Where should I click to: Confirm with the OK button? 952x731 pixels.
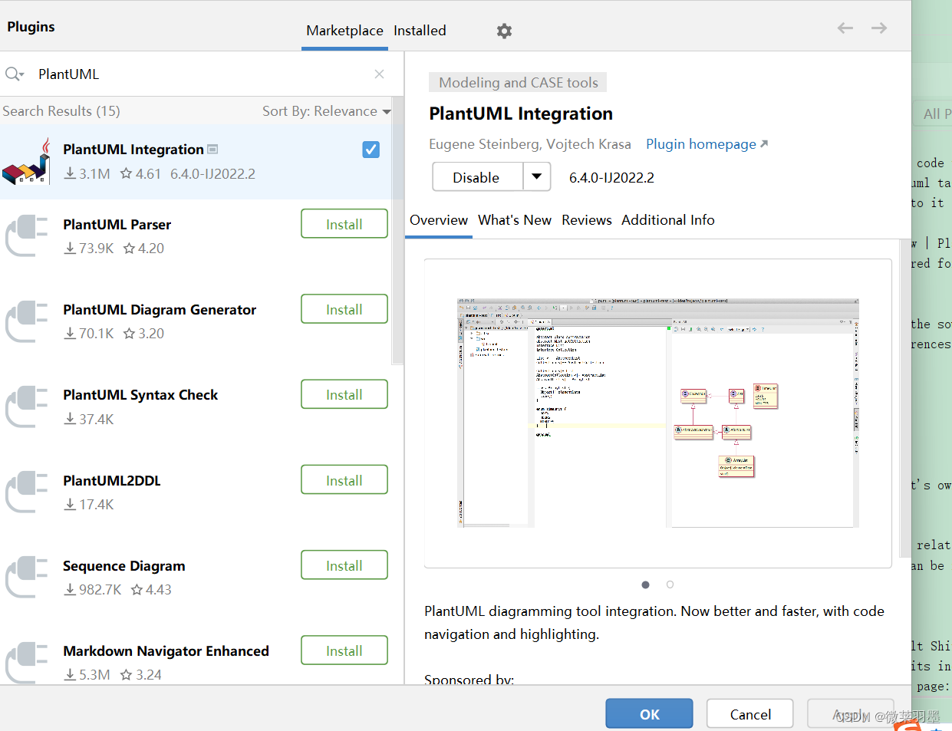pyautogui.click(x=649, y=713)
